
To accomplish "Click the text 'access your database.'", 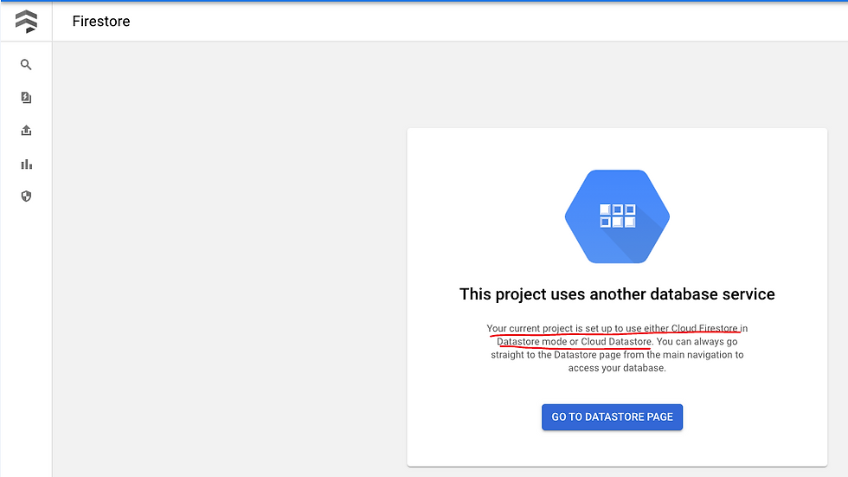I will 617,368.
